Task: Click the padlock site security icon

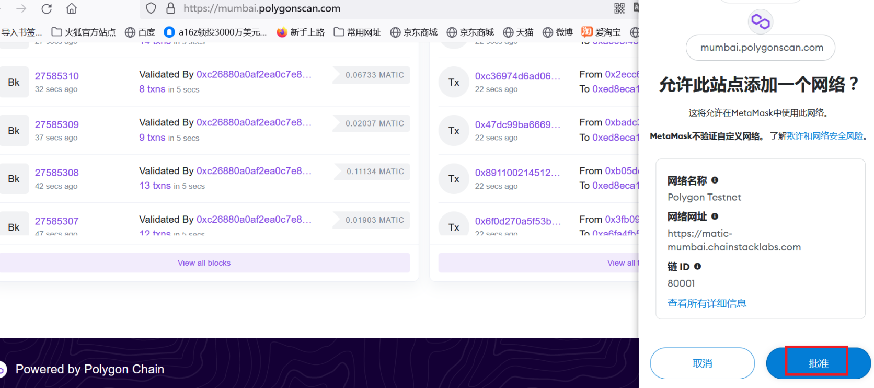Action: (170, 8)
